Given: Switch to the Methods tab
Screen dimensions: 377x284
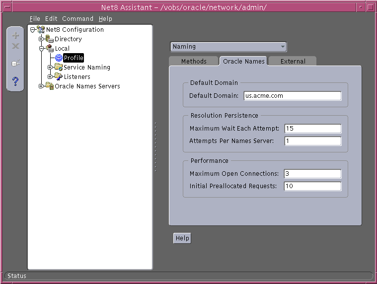Looking at the screenshot, I should pos(194,61).
